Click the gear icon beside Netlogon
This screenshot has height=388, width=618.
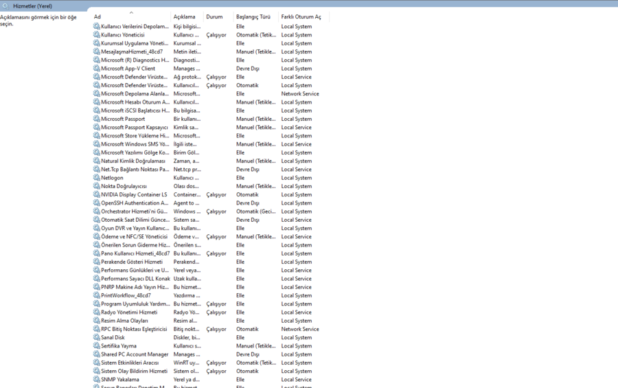tap(97, 177)
